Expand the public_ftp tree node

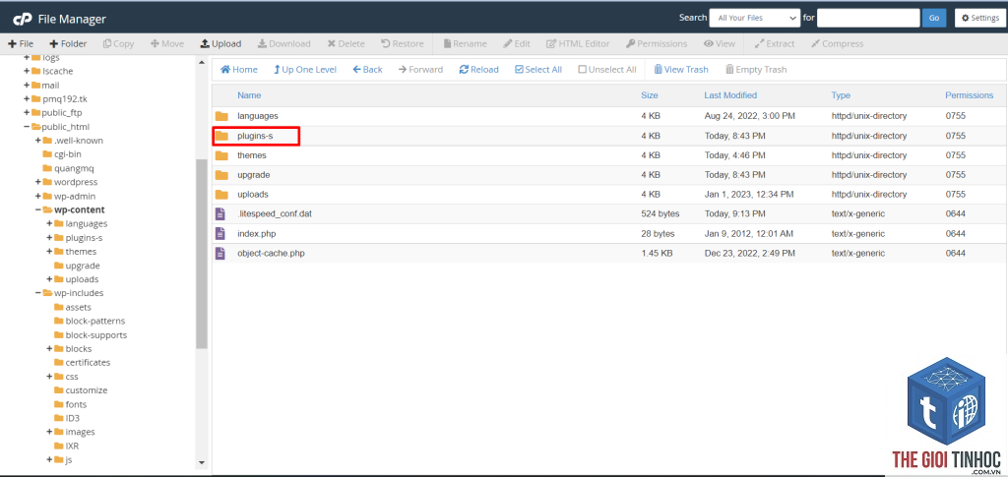[27, 113]
